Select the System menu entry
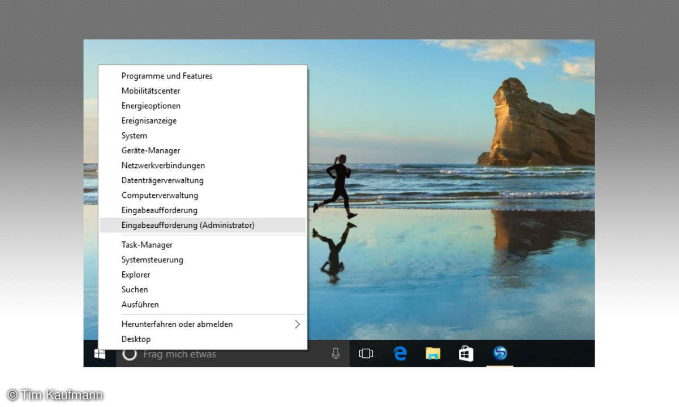The width and height of the screenshot is (679, 407). (203, 136)
